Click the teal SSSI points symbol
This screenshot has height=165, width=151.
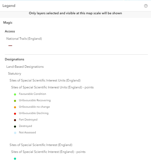tap(15, 159)
